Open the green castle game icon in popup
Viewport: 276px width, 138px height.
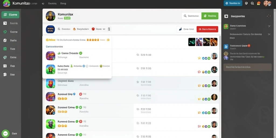click(50, 69)
